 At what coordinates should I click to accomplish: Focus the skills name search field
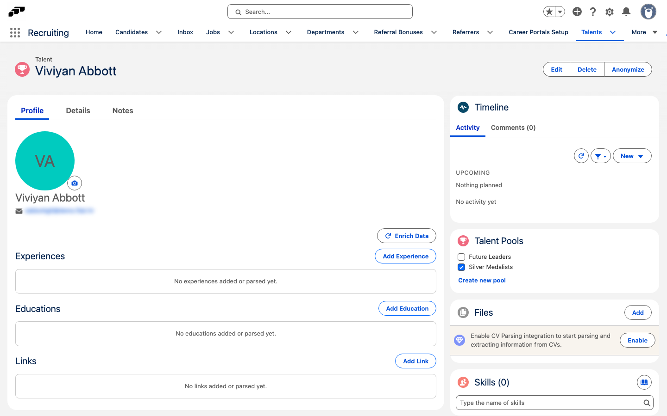click(554, 403)
